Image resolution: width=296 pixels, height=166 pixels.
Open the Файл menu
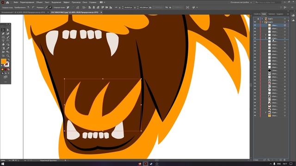[x=16, y=2]
